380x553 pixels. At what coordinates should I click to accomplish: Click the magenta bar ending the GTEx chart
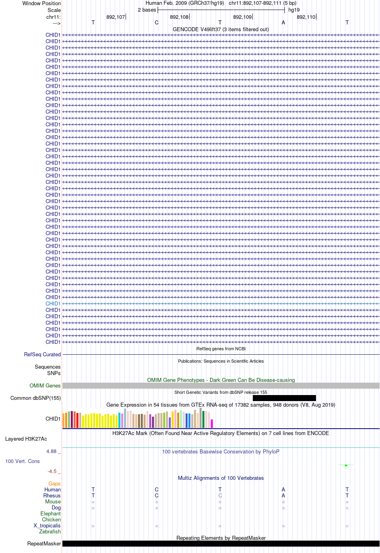click(212, 423)
